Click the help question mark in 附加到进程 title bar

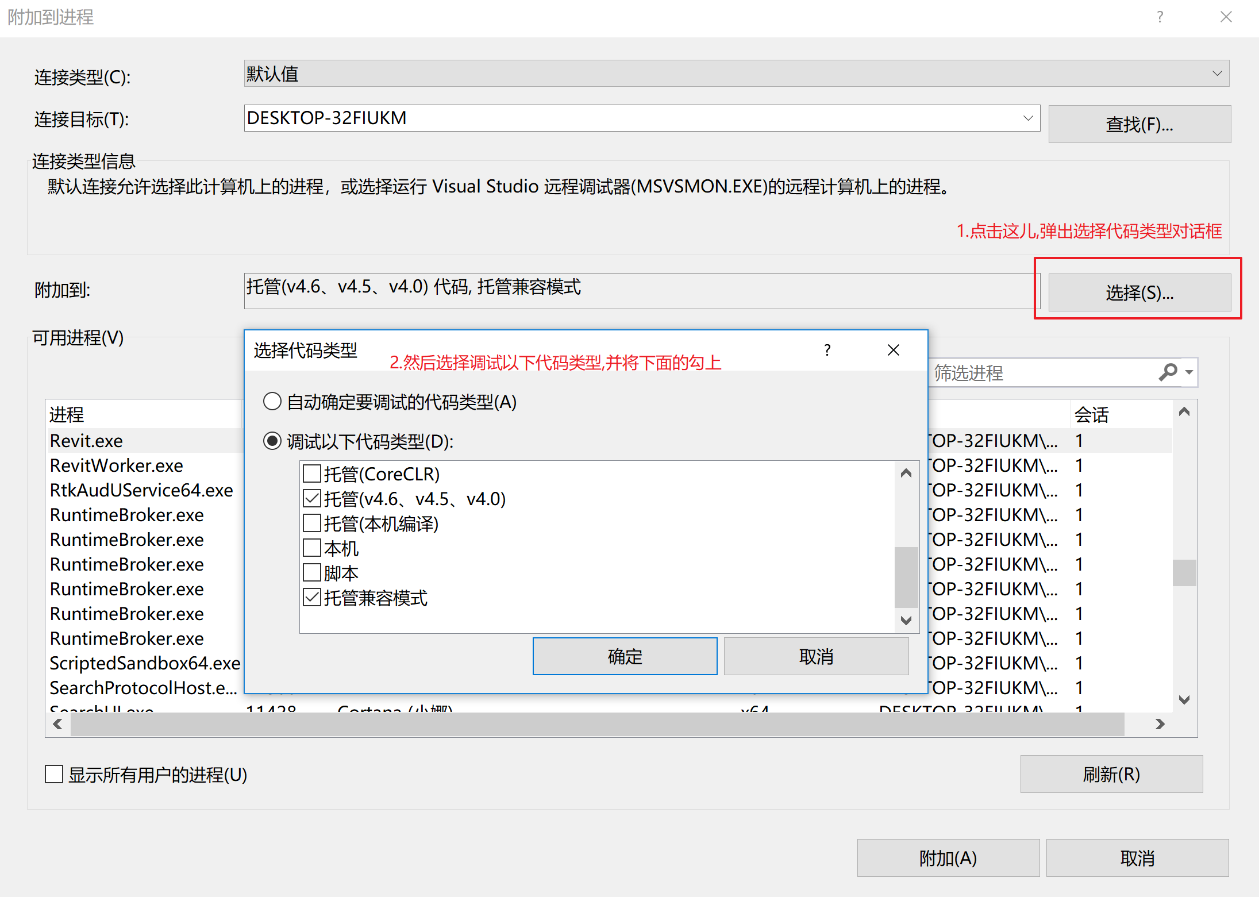(x=1160, y=17)
